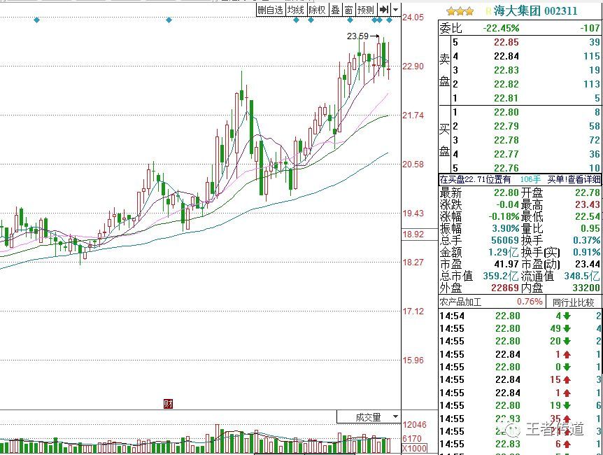Click the 振幅 value 3.90%

[505, 228]
